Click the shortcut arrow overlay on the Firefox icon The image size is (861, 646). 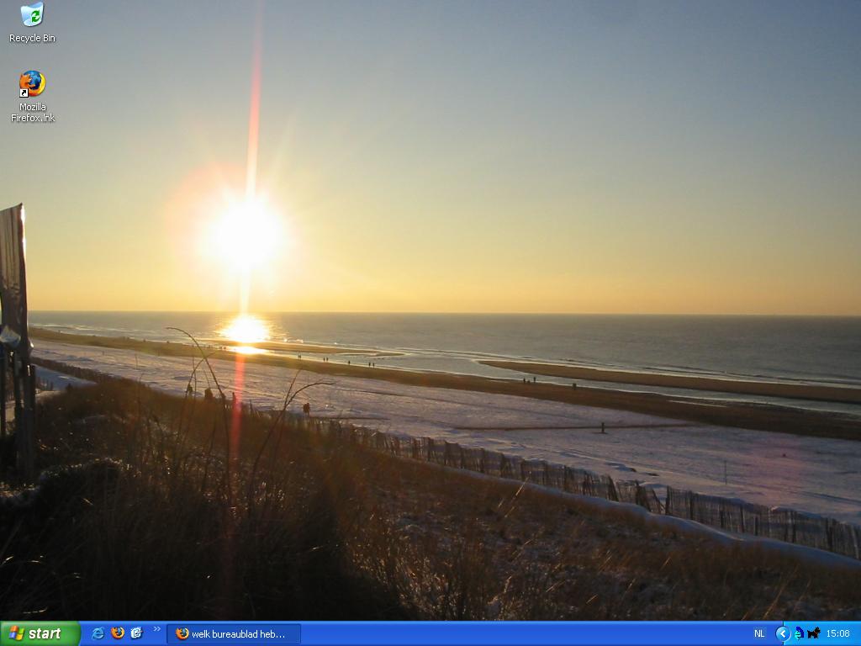(x=24, y=93)
